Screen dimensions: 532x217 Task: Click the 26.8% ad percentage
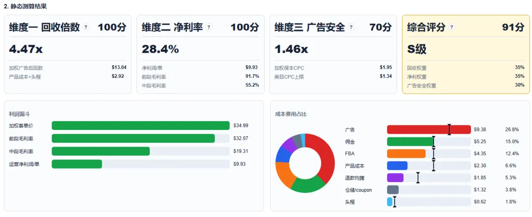pyautogui.click(x=512, y=129)
